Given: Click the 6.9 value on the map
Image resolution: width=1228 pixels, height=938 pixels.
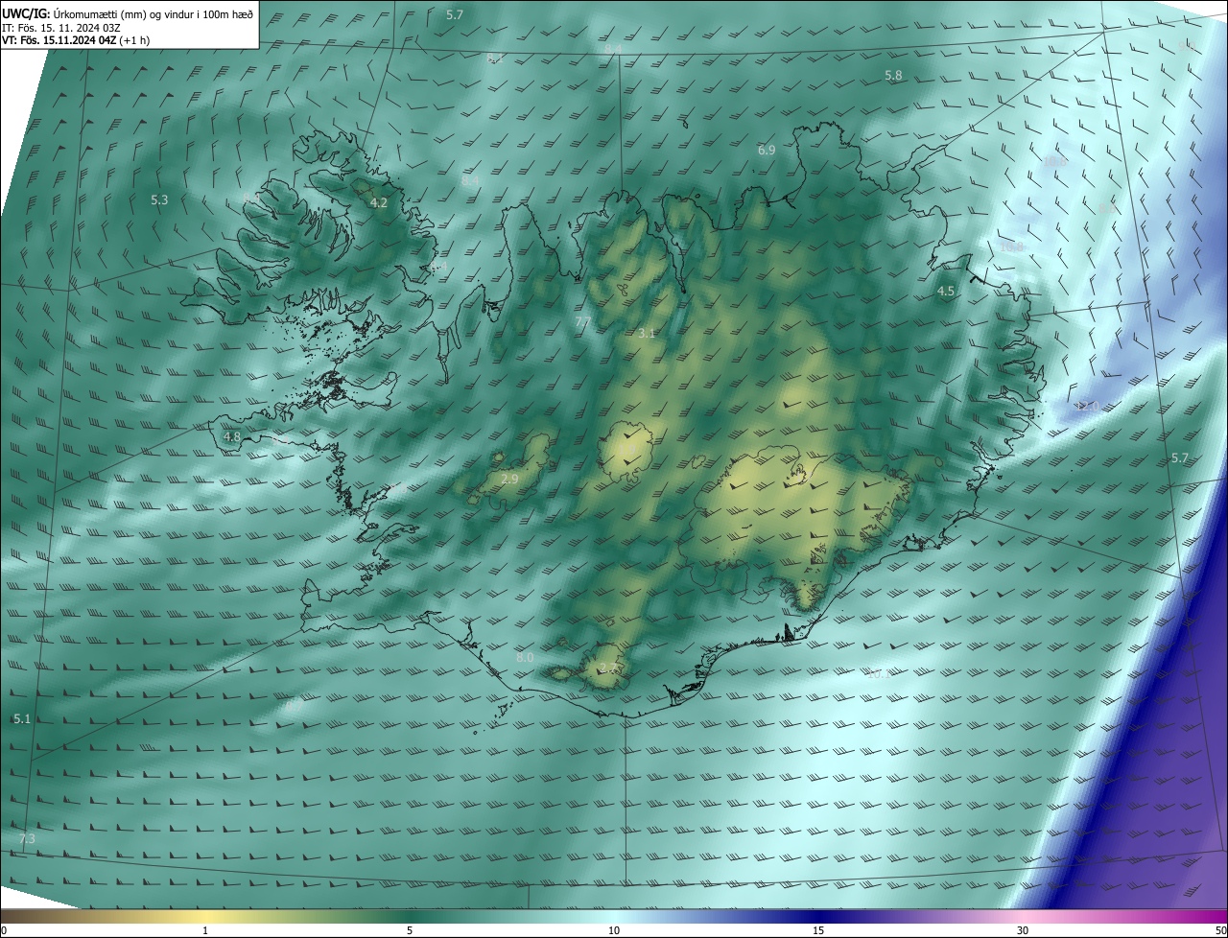Looking at the screenshot, I should pos(767,151).
